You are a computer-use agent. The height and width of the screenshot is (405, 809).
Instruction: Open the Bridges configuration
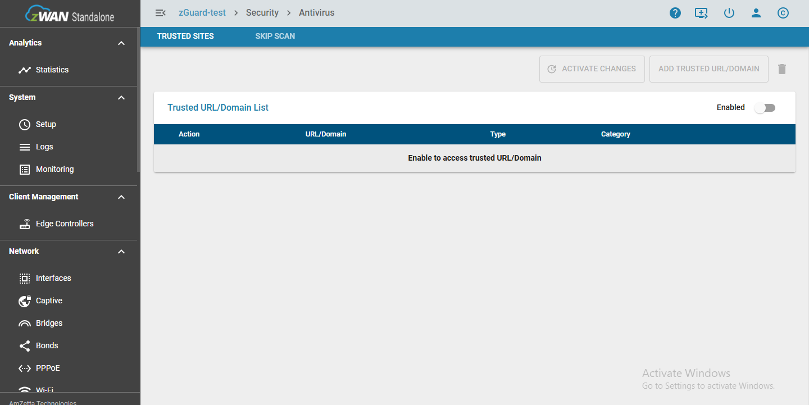(x=49, y=323)
